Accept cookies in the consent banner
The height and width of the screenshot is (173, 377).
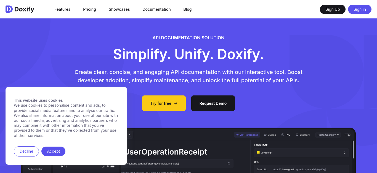point(53,151)
